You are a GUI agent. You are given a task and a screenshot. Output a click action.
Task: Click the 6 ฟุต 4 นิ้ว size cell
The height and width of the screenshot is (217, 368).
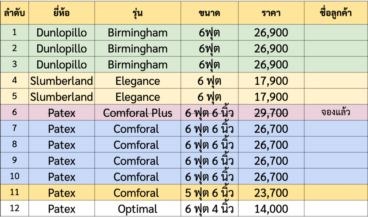click(210, 208)
